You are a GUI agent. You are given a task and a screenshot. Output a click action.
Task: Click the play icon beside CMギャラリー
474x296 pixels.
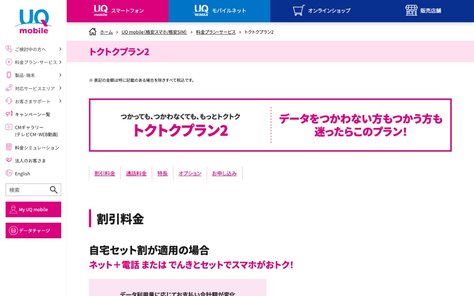(9, 127)
